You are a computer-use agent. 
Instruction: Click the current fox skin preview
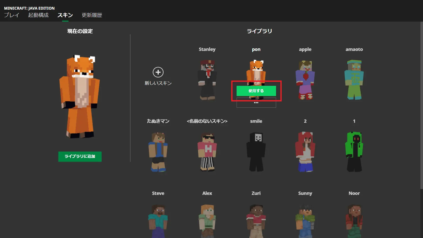tap(80, 97)
